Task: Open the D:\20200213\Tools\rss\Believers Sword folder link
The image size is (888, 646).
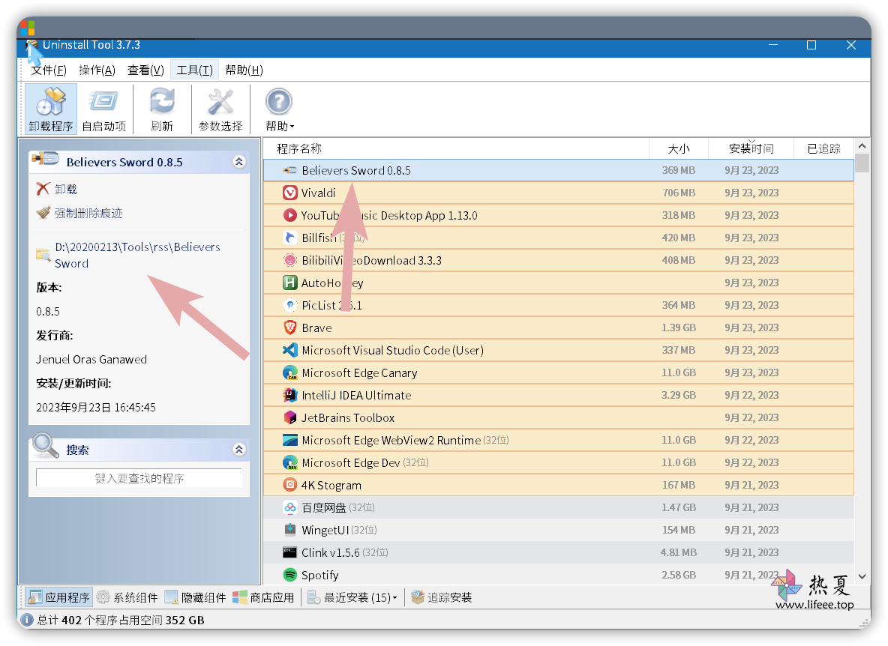Action: point(137,255)
